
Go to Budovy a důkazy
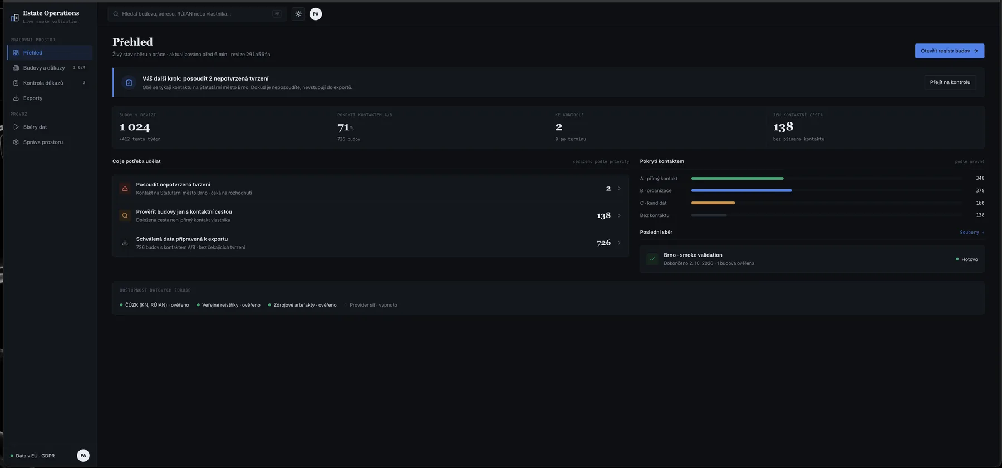coord(50,68)
